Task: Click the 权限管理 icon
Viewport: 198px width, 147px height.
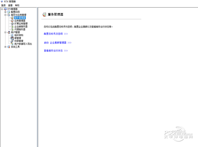Action: click(x=12, y=41)
